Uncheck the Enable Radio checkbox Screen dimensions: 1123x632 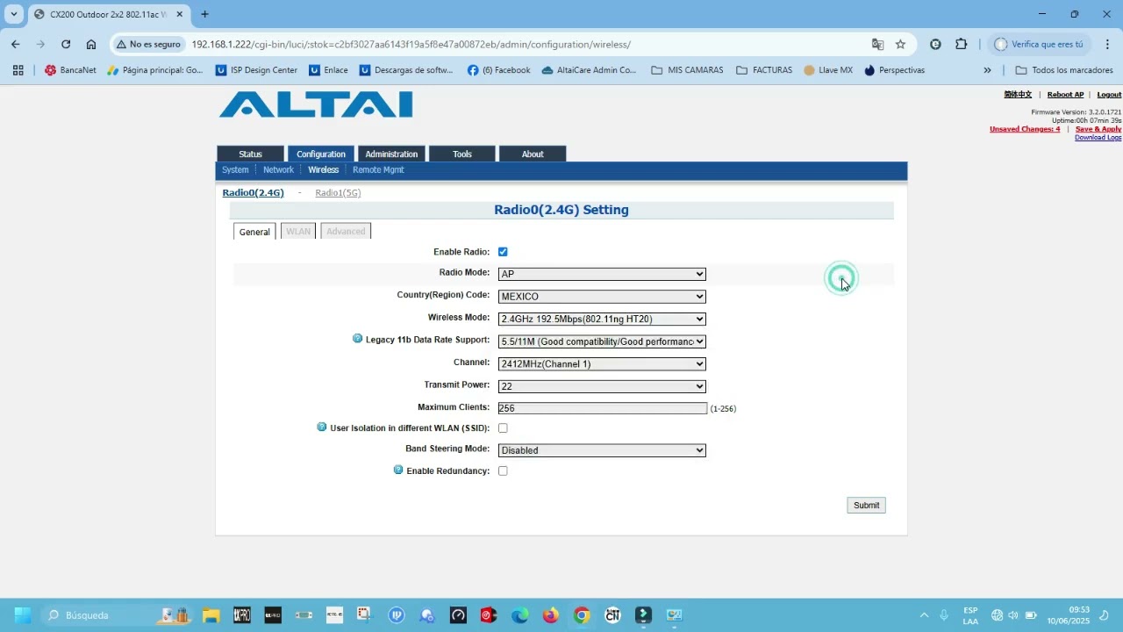pos(503,252)
